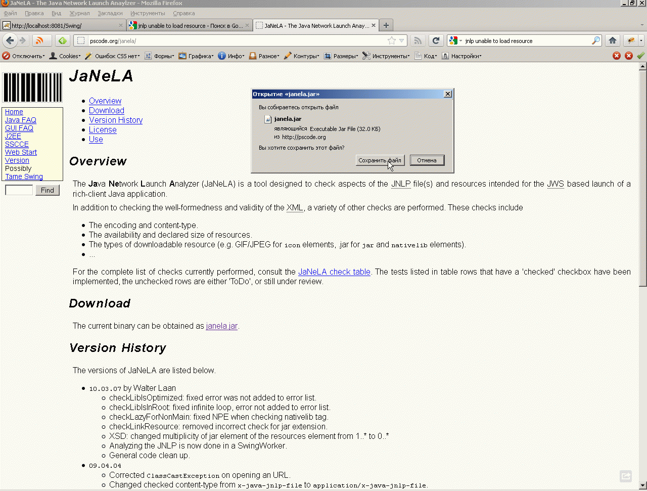
Task: Open the Отключить dropdown in Web Developer toolbar
Action: [x=23, y=56]
